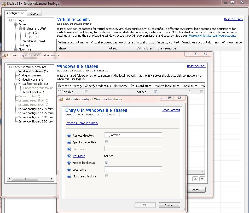The height and width of the screenshot is (213, 249).
Task: Toggle Map to local drive checkbox in table row
Action: pos(156,92)
